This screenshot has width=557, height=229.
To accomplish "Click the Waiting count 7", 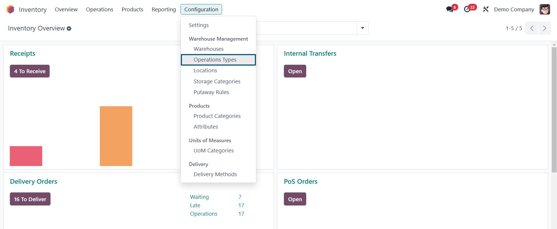I will (240, 197).
